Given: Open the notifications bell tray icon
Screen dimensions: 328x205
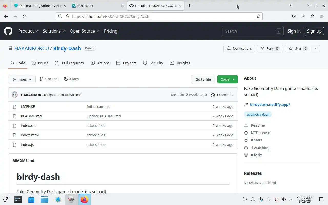Looking at the screenshot, I should 245,199.
